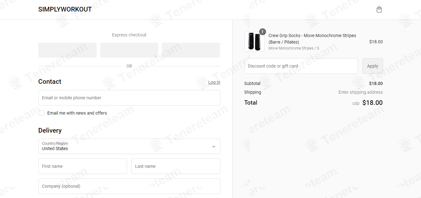Click the chevron arrow in the Country field
Image resolution: width=421 pixels, height=198 pixels.
point(214,146)
